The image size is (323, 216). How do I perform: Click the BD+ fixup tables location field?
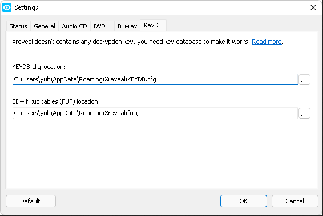click(155, 113)
